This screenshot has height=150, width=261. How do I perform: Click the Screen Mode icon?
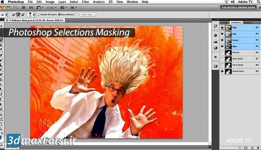(x=72, y=8)
